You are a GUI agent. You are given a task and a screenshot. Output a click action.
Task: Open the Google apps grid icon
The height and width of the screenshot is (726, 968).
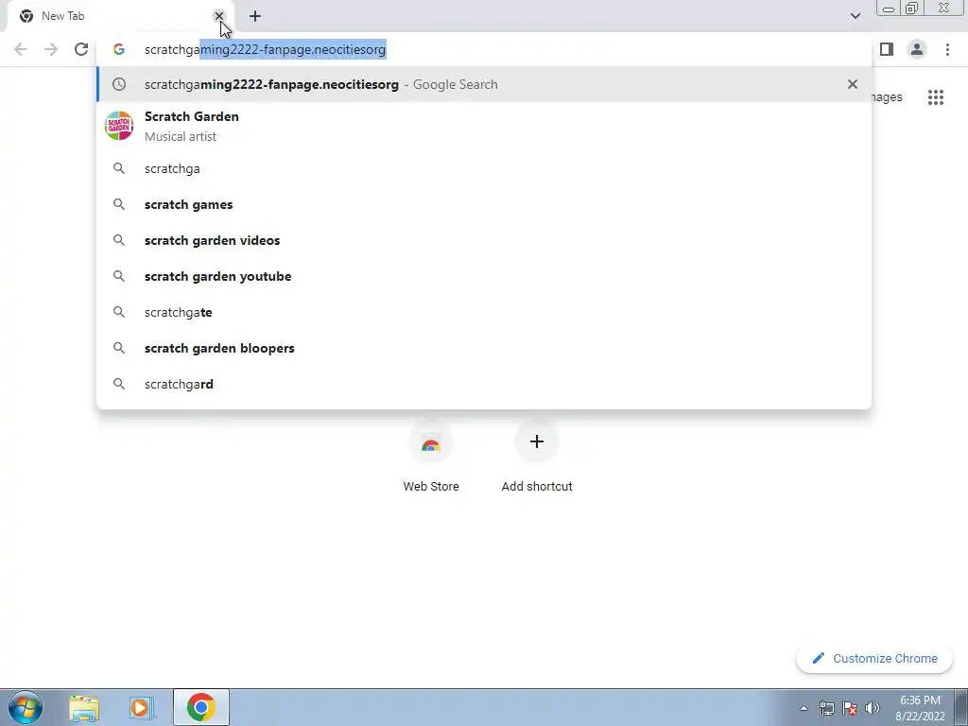pyautogui.click(x=936, y=97)
